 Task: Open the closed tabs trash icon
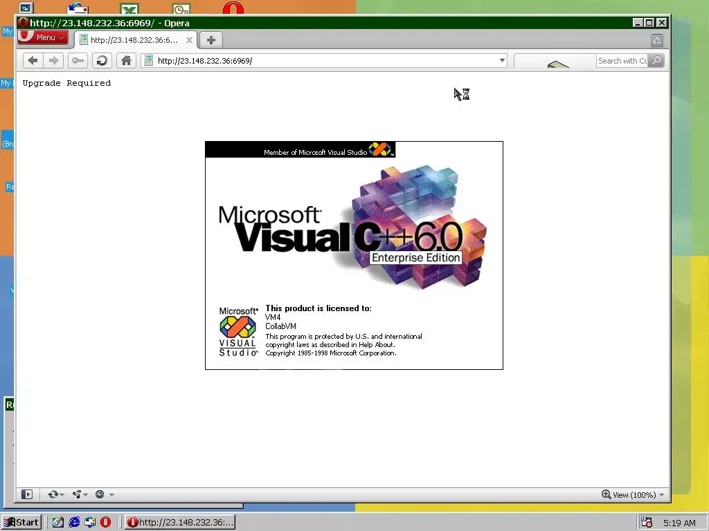tap(657, 41)
